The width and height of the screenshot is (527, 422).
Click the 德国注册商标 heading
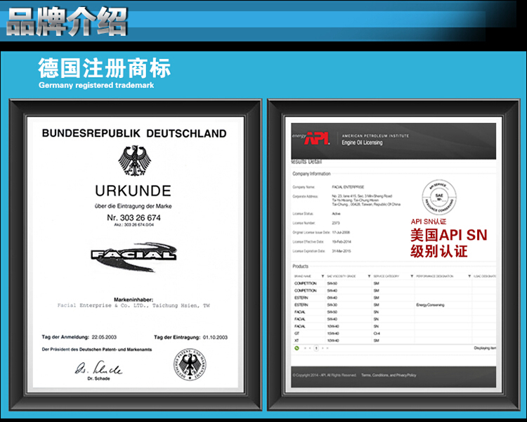pyautogui.click(x=104, y=69)
